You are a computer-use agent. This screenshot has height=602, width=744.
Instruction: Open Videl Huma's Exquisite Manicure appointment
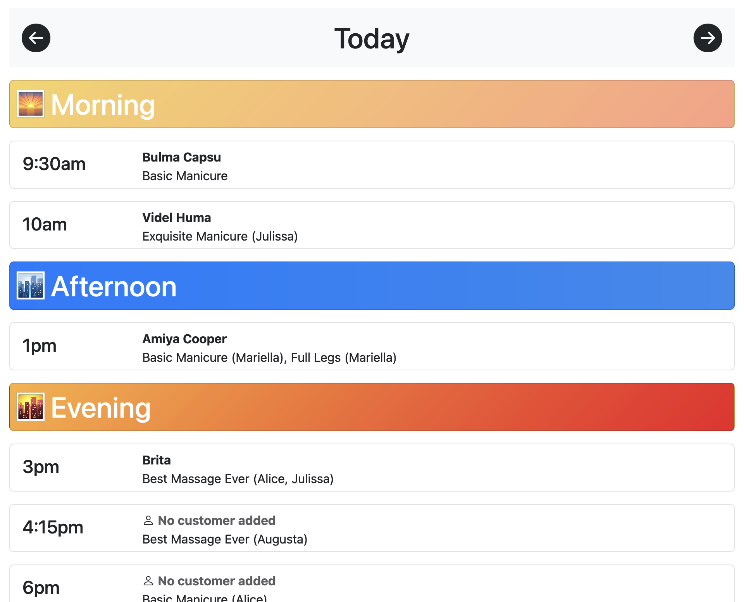pyautogui.click(x=372, y=225)
